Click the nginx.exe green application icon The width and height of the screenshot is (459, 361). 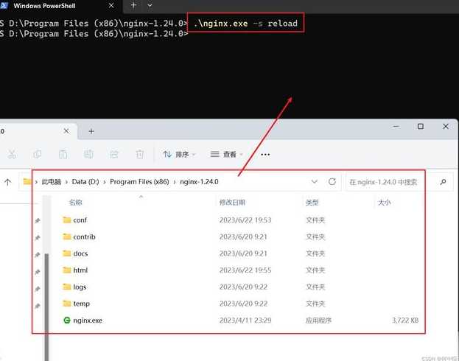[67, 320]
